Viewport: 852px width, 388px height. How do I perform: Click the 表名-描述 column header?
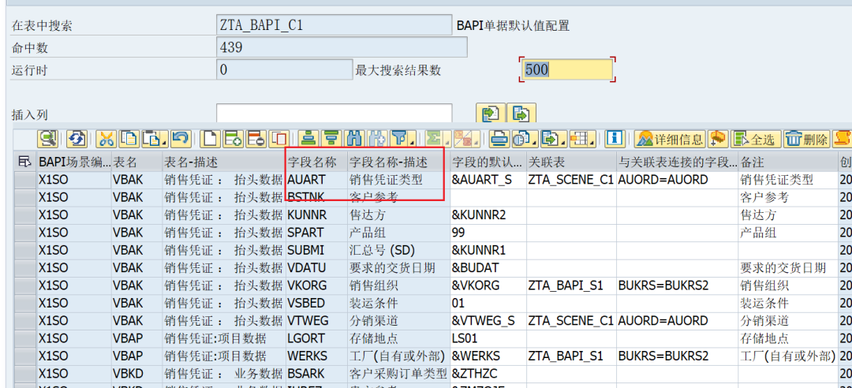[x=224, y=162]
